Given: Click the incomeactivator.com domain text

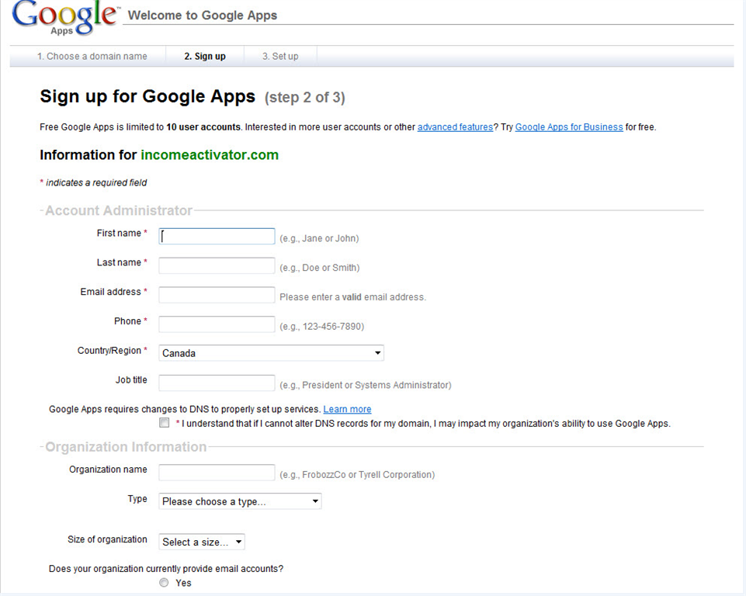Looking at the screenshot, I should (x=210, y=155).
